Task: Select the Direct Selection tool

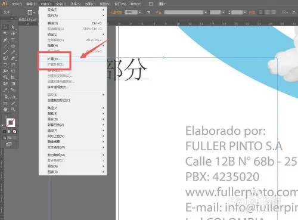Action: [x=13, y=27]
